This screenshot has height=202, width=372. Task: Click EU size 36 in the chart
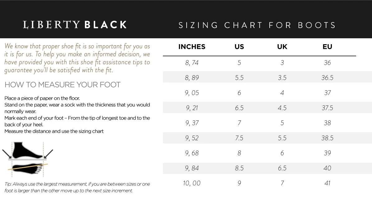tap(327, 63)
